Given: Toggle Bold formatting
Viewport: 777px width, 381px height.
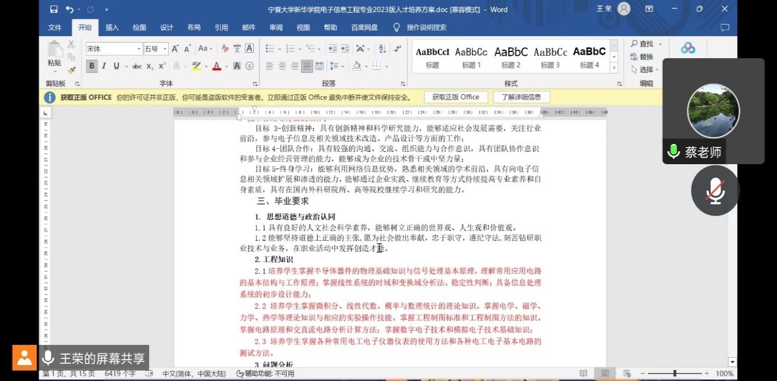Looking at the screenshot, I should click(92, 66).
